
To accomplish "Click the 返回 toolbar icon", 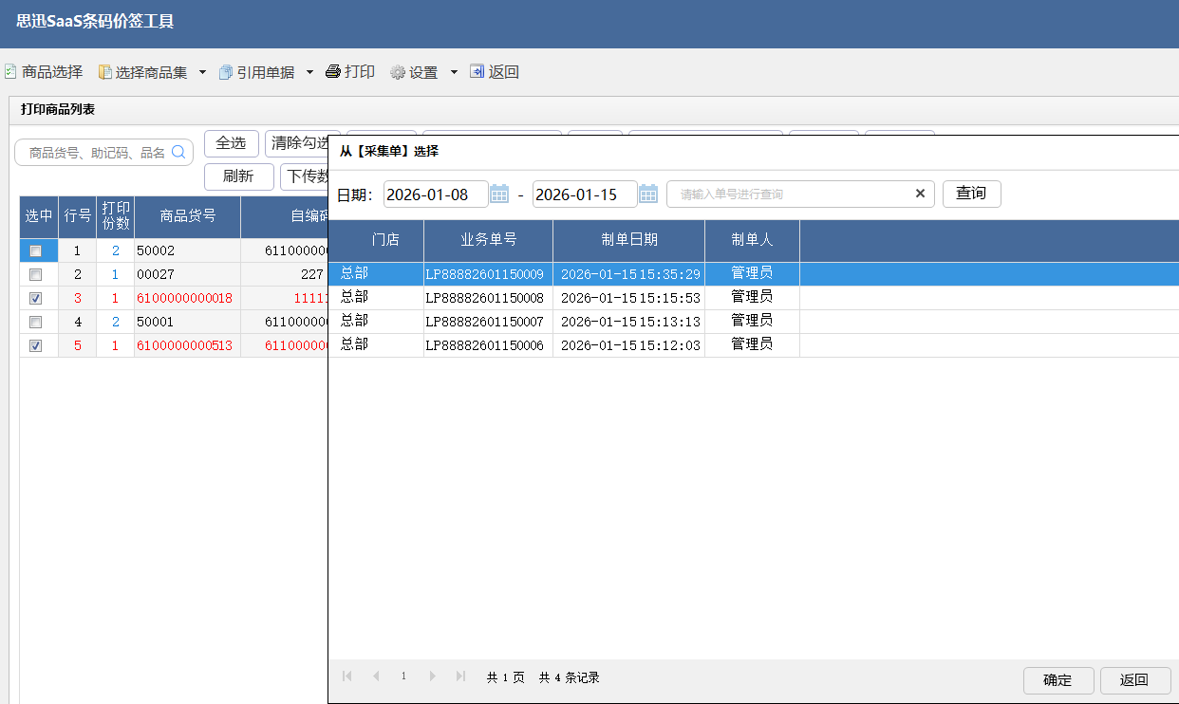I will pos(477,72).
